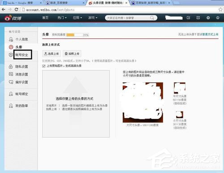Click the rightmost header icon next to gear
Image resolution: width=224 pixels, height=173 pixels.
pyautogui.click(x=218, y=18)
